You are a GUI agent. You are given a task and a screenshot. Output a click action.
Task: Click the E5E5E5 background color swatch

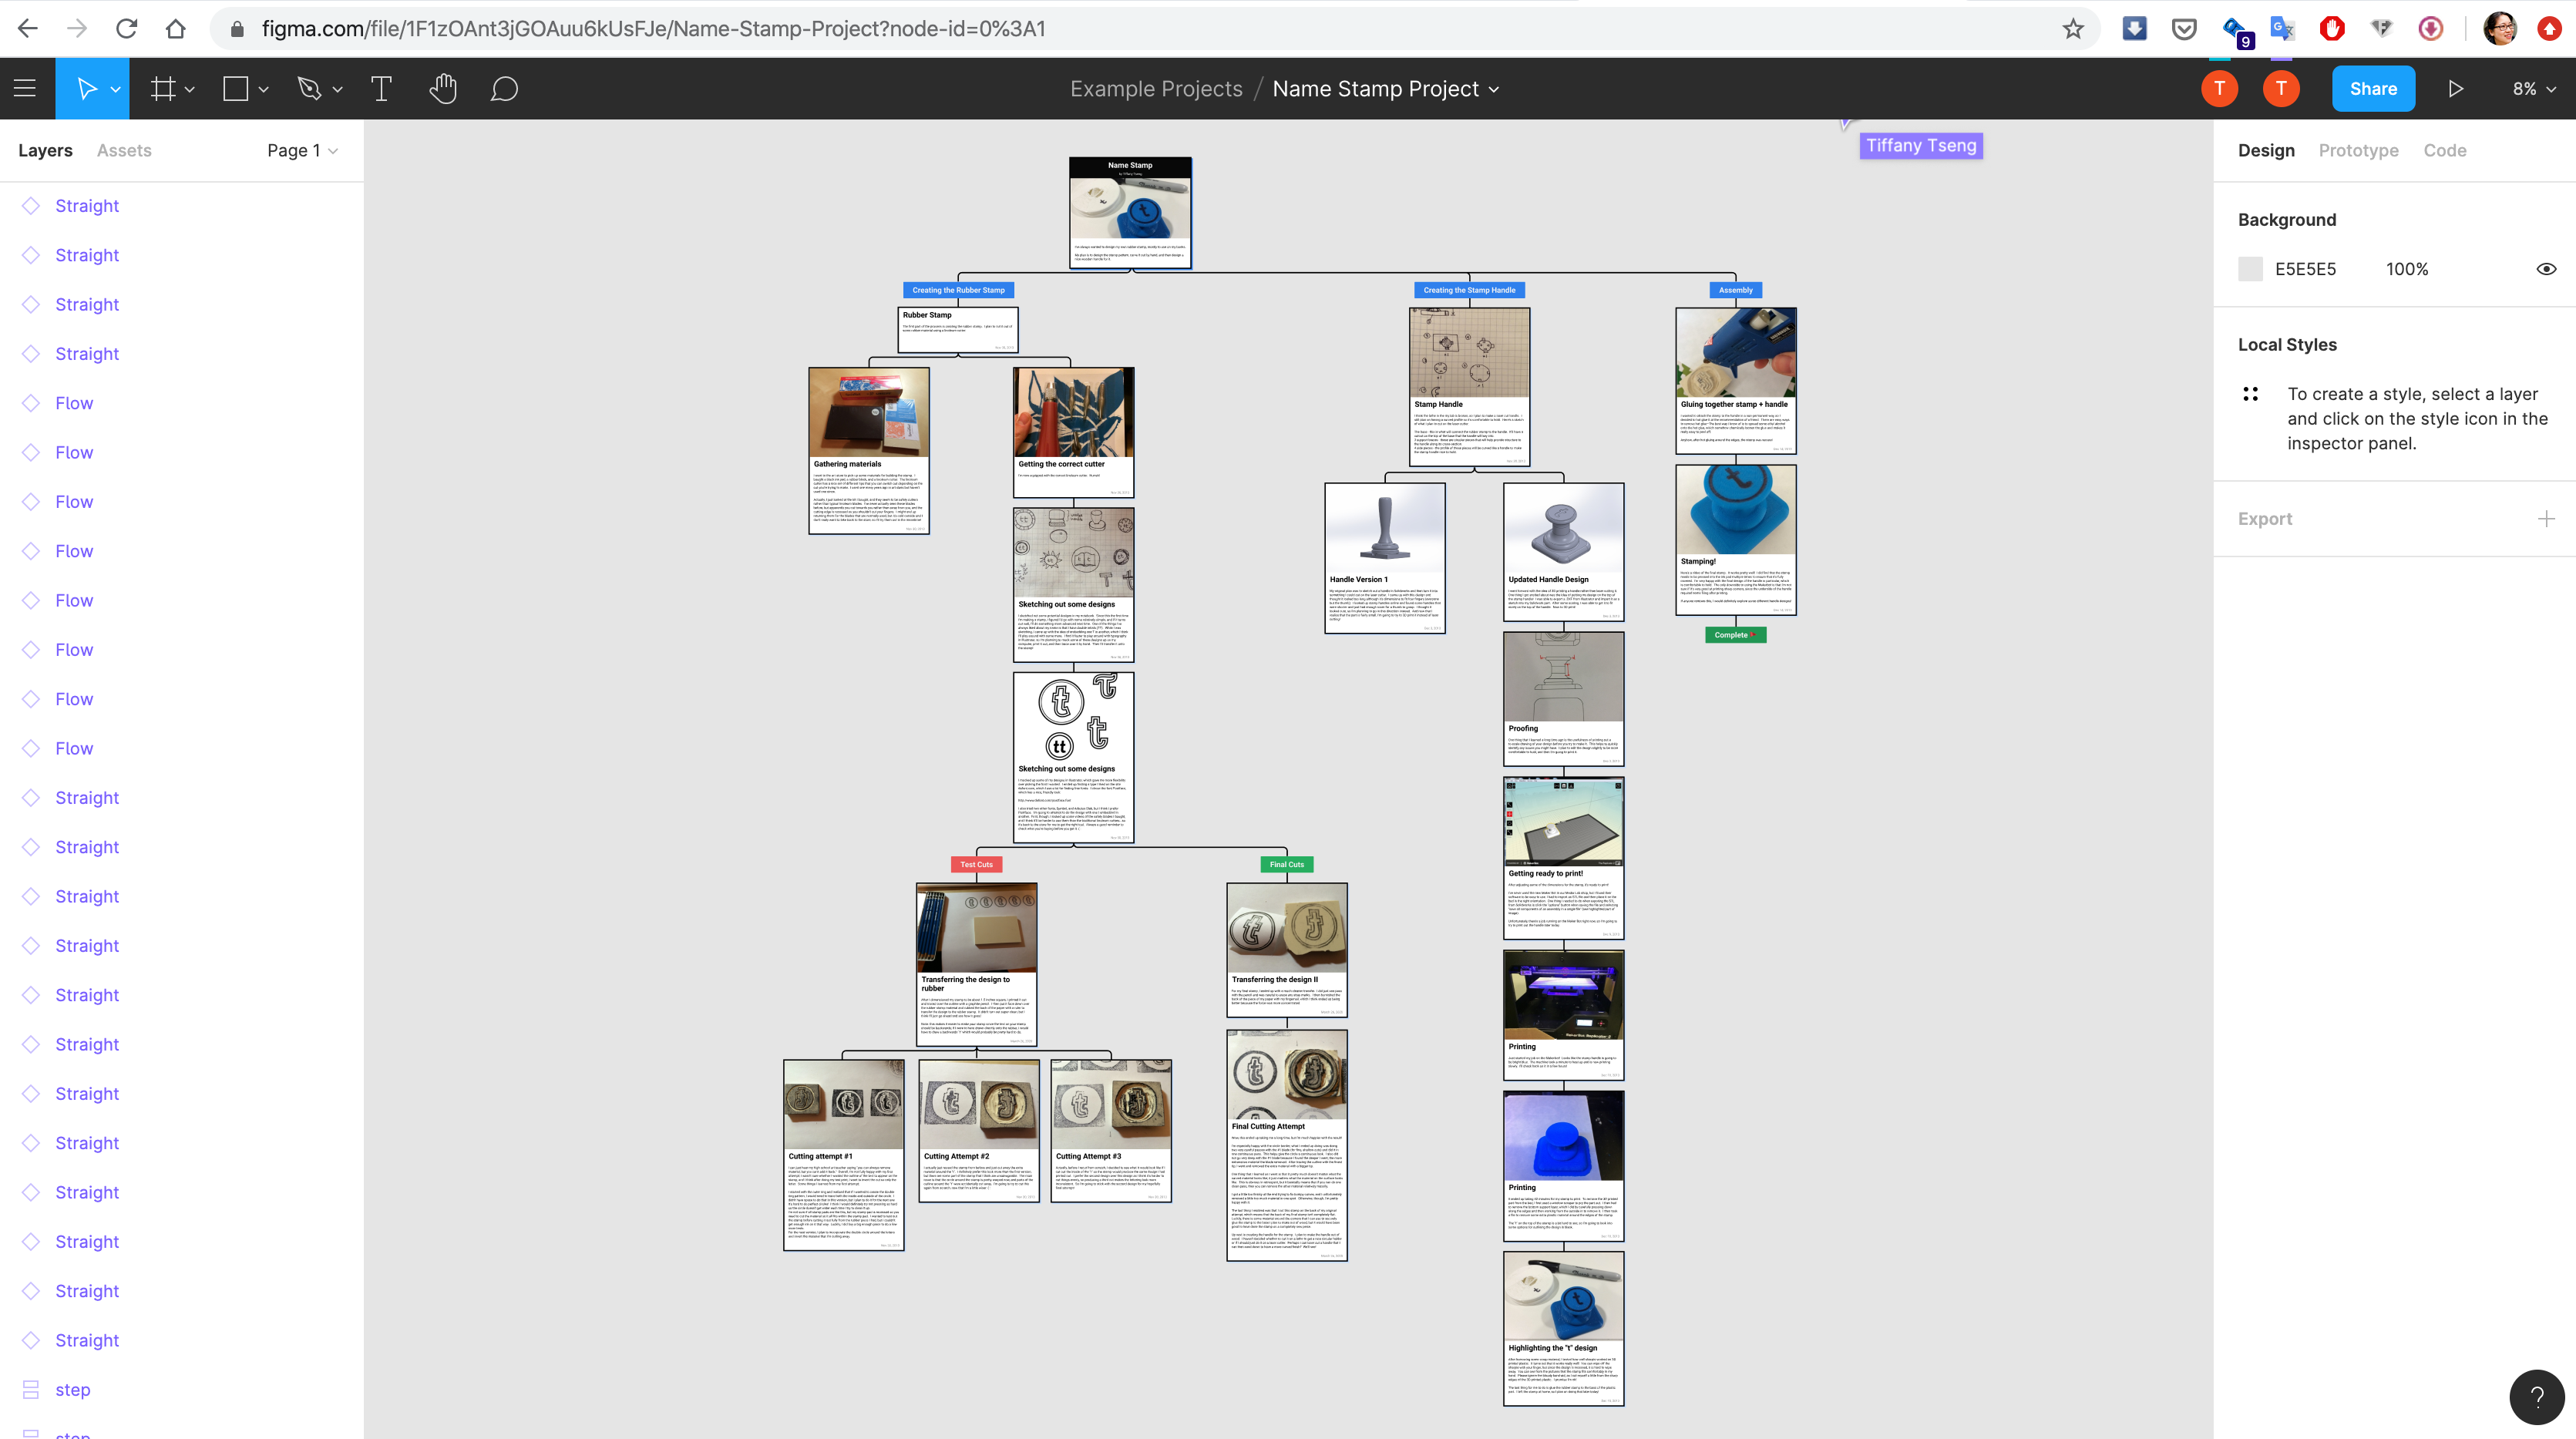point(2250,268)
